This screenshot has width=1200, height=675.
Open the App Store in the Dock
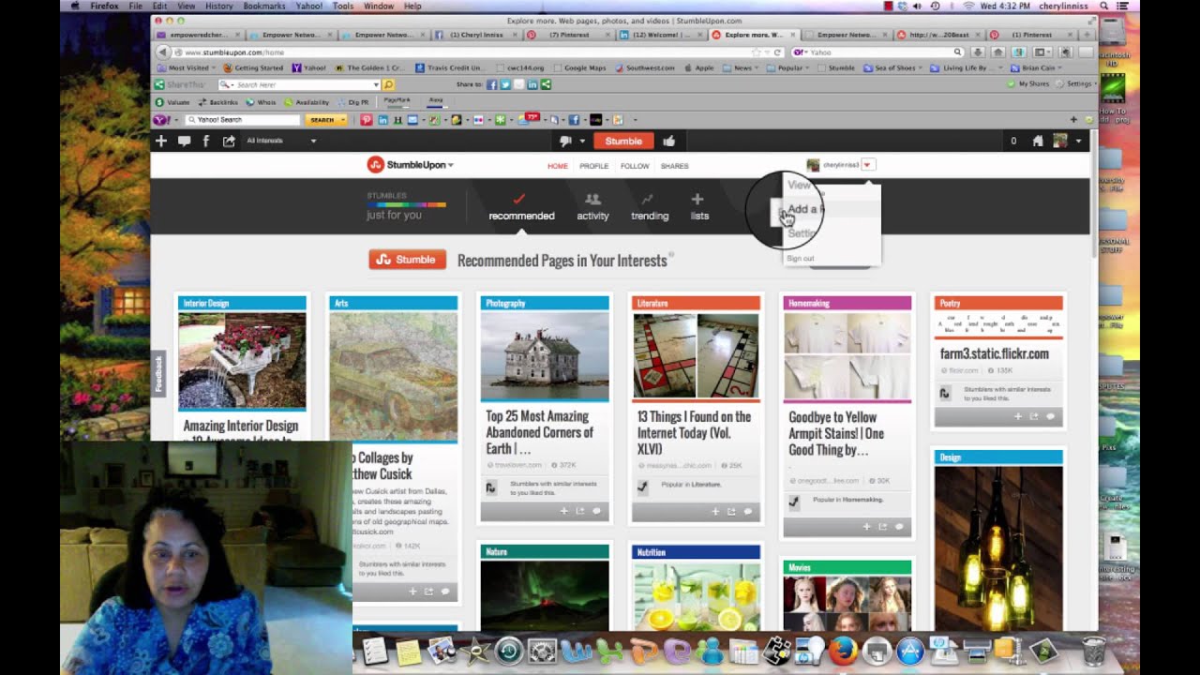coord(909,650)
